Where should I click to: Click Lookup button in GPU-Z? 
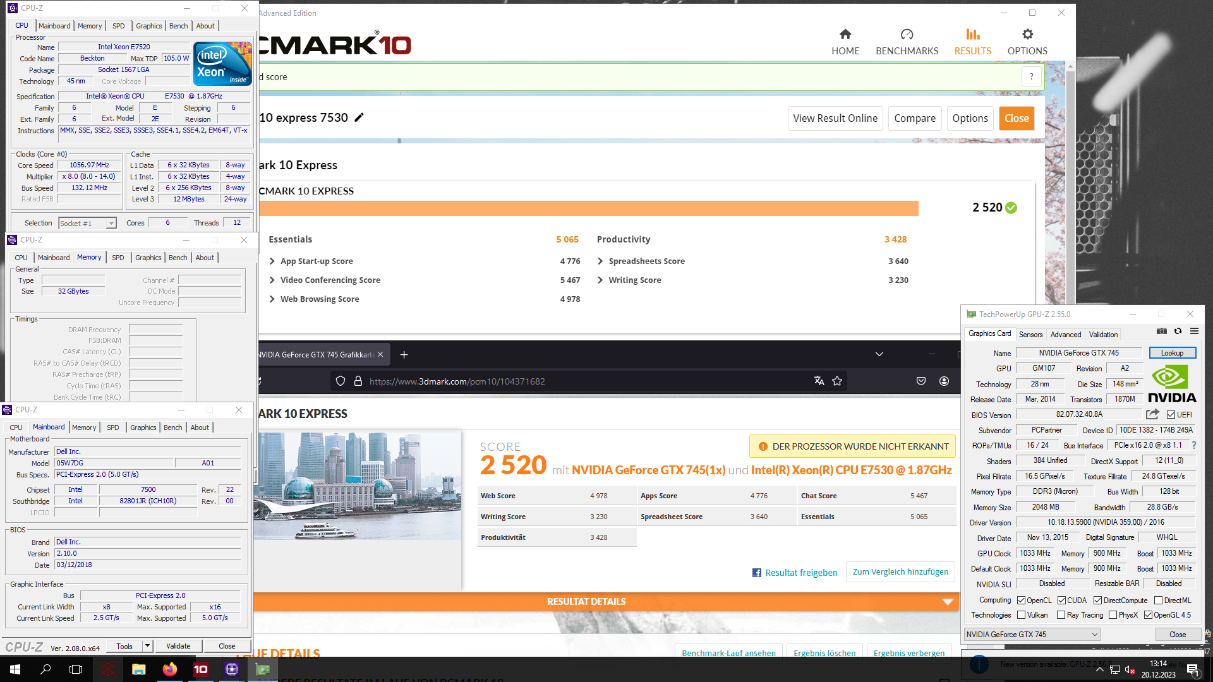point(1172,352)
